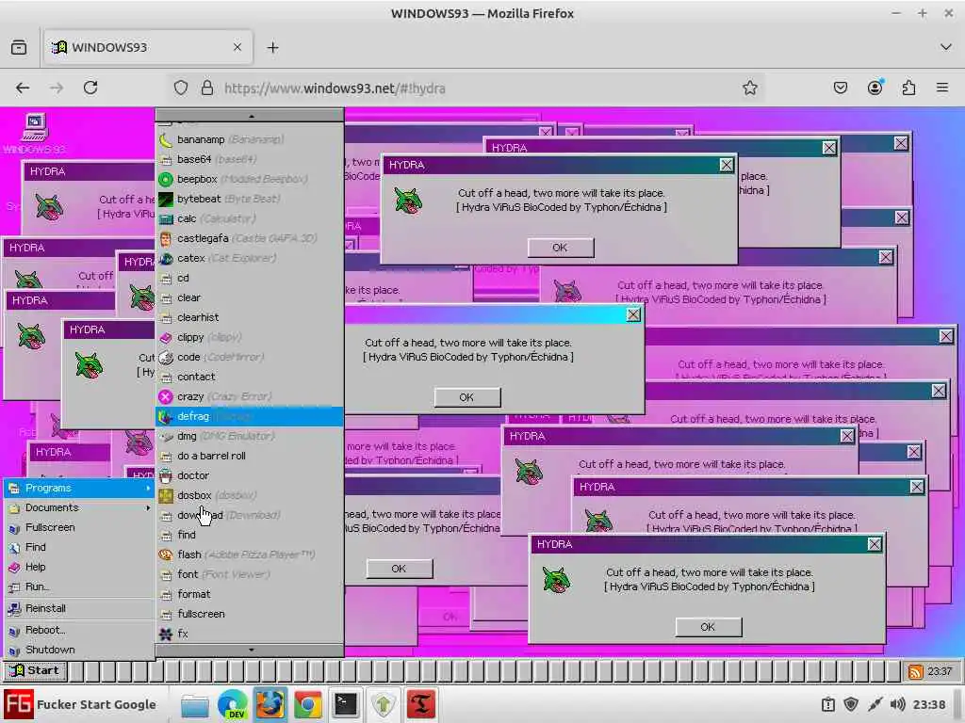
Task: Open dmg emulator entry
Action: click(249, 436)
